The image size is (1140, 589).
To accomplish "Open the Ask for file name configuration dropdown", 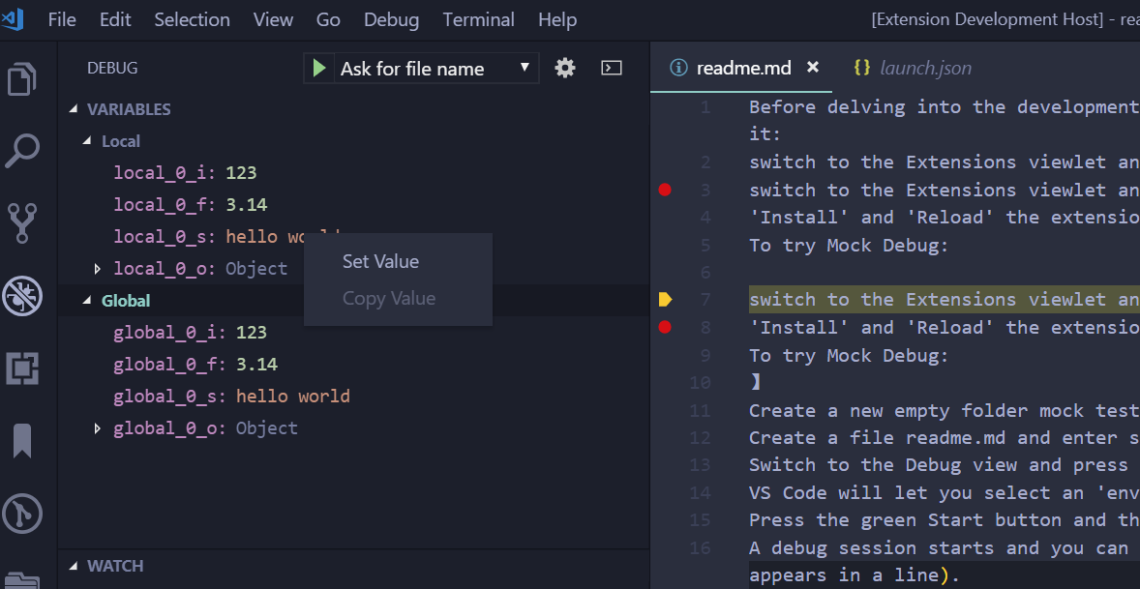I will click(431, 68).
